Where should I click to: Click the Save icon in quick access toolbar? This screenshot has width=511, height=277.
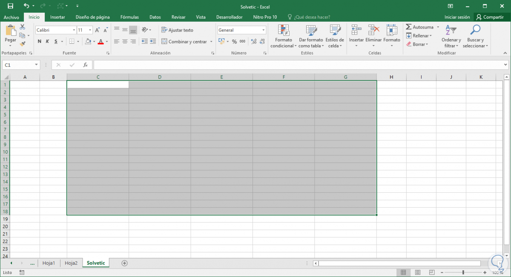coord(10,6)
